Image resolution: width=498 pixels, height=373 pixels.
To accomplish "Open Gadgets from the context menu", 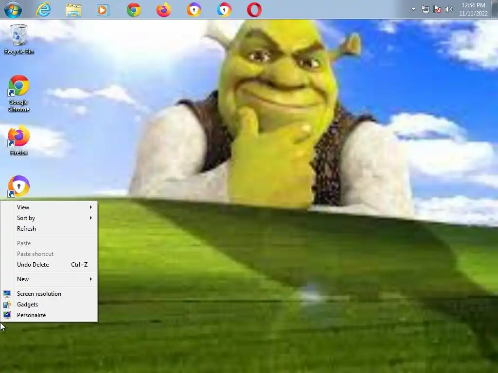I will pos(49,305).
